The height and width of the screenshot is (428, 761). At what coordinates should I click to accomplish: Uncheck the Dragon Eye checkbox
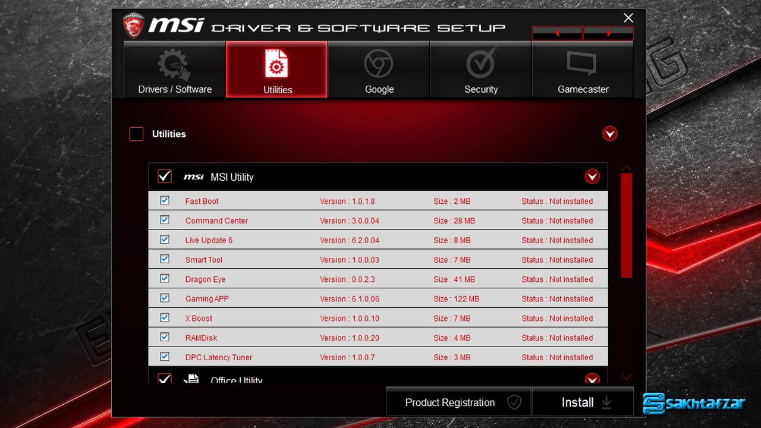click(x=165, y=279)
